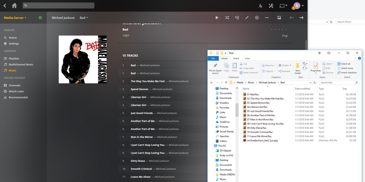
Task: Click the Paste ribbon button
Action: click(235, 67)
